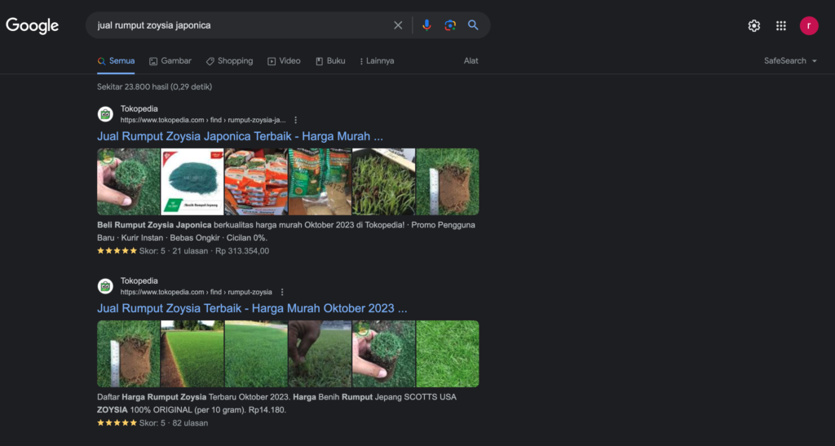Open Google Lens image search

coord(449,25)
